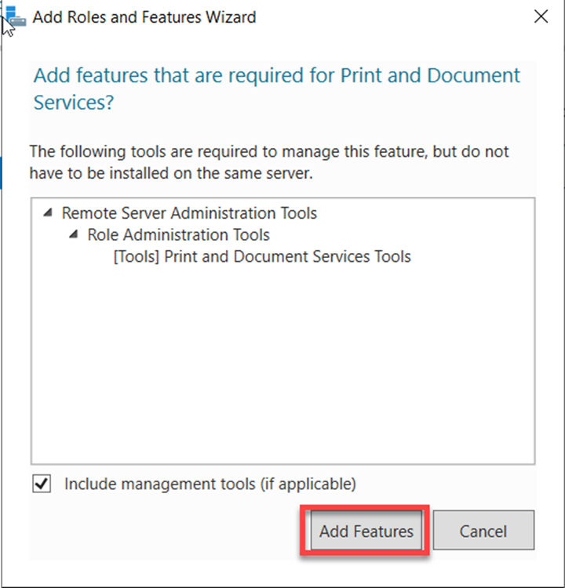Close the Add Roles and Features dialog

tap(540, 17)
